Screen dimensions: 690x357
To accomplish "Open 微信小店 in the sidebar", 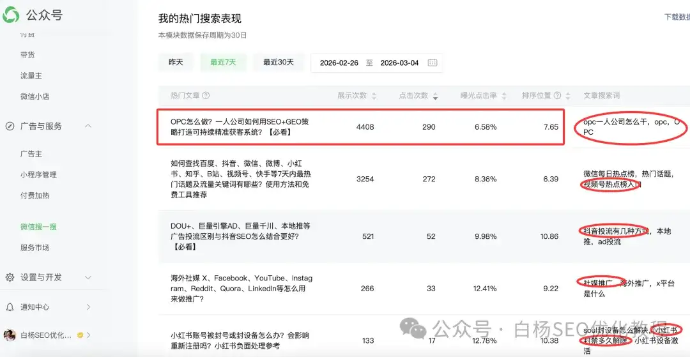I will [x=34, y=96].
